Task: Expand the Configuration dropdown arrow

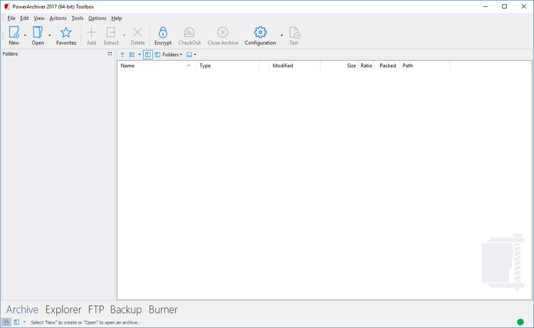Action: [282, 36]
